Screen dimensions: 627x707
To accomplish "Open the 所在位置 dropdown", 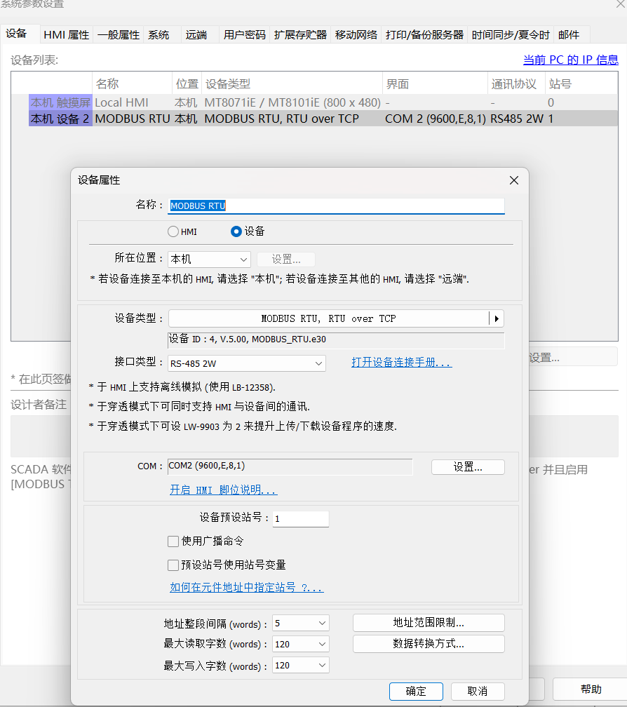I will point(209,260).
